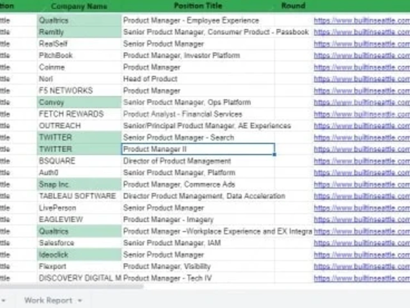Select the Product Manager - Employee Experience cell
This screenshot has height=308, width=410.
(198, 21)
